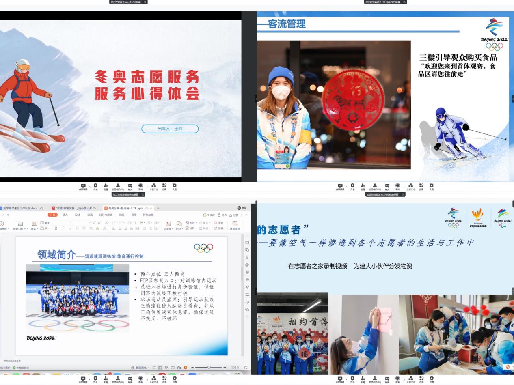Toggle bold formatting in WPS ribbon
Viewport: 514px width, 385px height.
(x=56, y=228)
